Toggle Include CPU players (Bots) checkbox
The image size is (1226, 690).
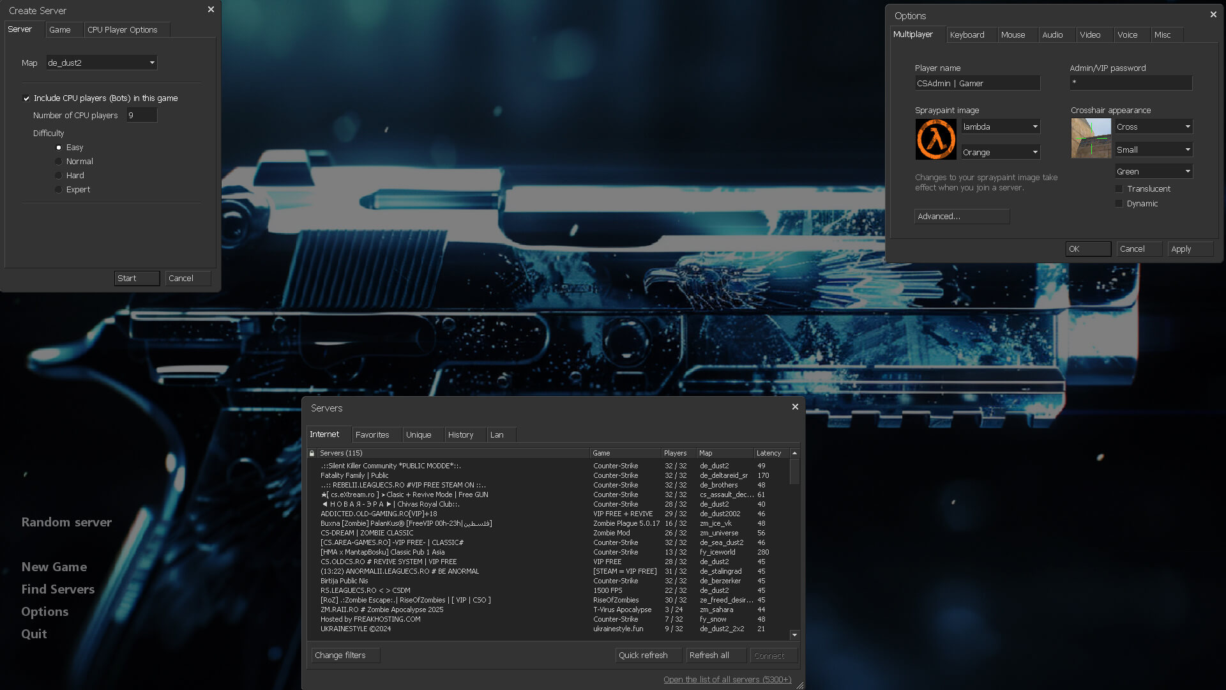tap(26, 98)
